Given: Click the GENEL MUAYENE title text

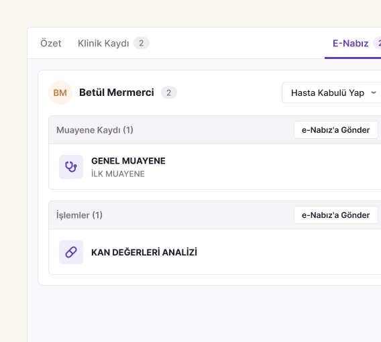Looking at the screenshot, I should point(128,161).
